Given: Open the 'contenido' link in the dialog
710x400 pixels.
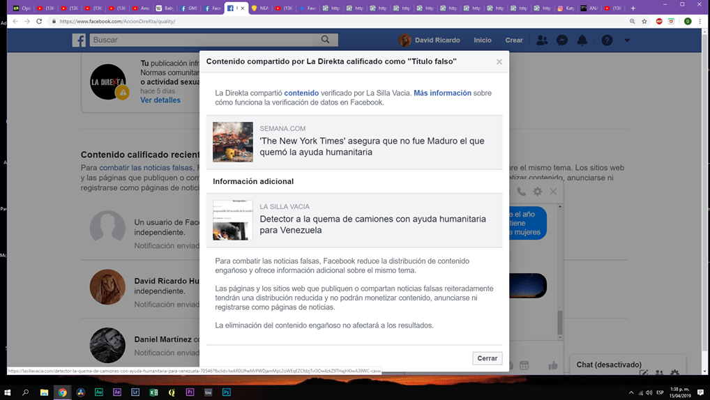Looking at the screenshot, I should pos(301,93).
